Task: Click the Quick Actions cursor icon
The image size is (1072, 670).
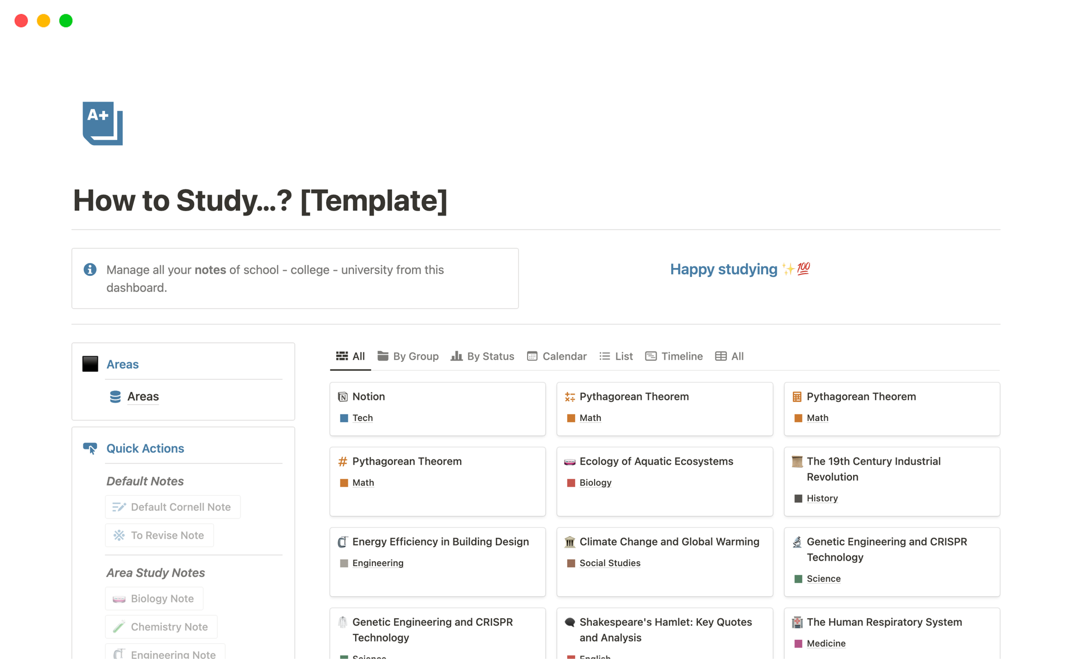Action: 90,448
